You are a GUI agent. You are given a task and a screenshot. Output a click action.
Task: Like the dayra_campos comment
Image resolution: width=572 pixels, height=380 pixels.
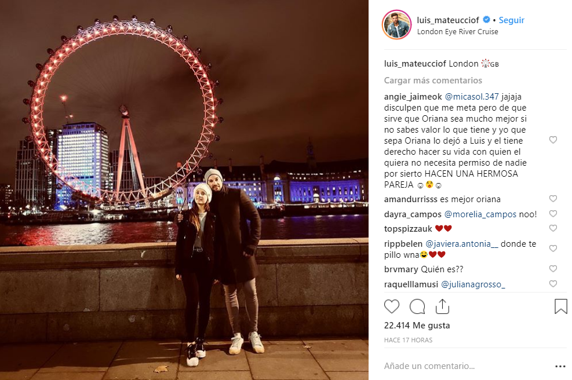(553, 213)
